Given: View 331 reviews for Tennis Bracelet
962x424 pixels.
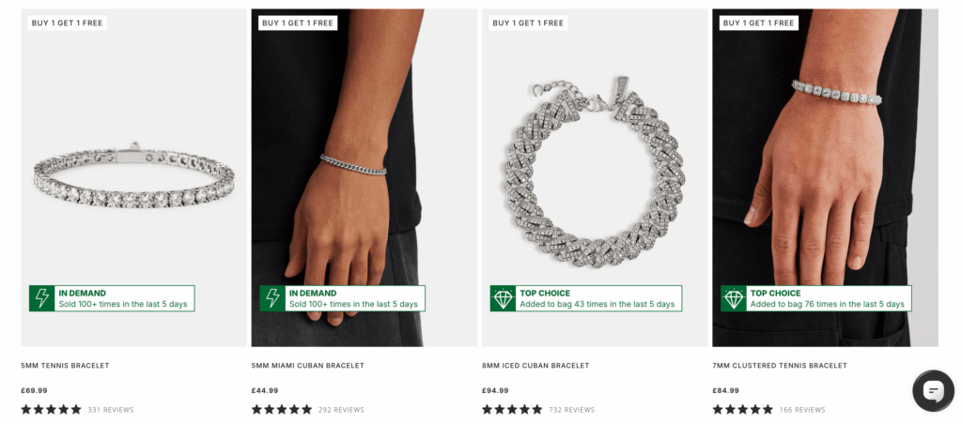Looking at the screenshot, I should (111, 410).
